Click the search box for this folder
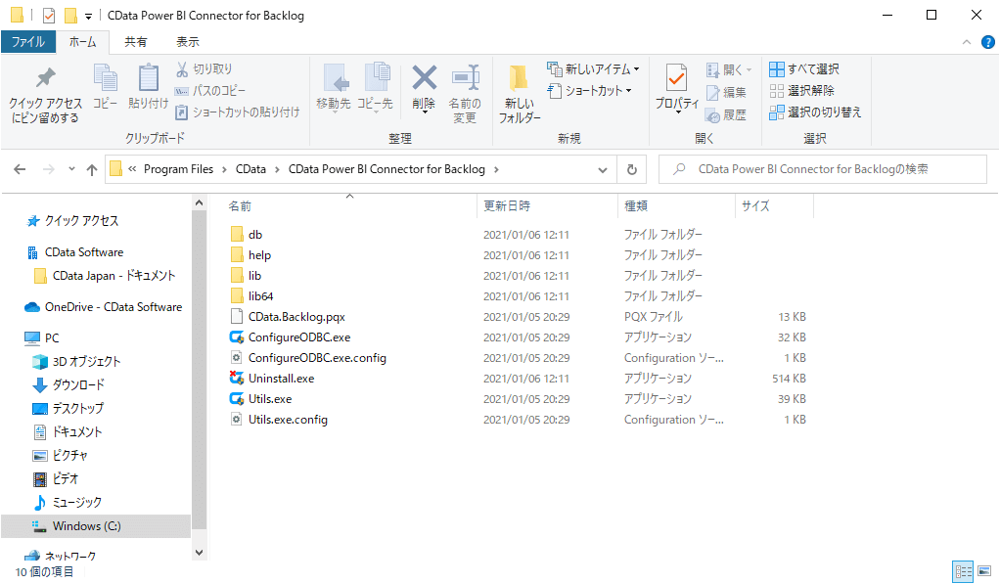This screenshot has width=1000, height=584. point(823,169)
